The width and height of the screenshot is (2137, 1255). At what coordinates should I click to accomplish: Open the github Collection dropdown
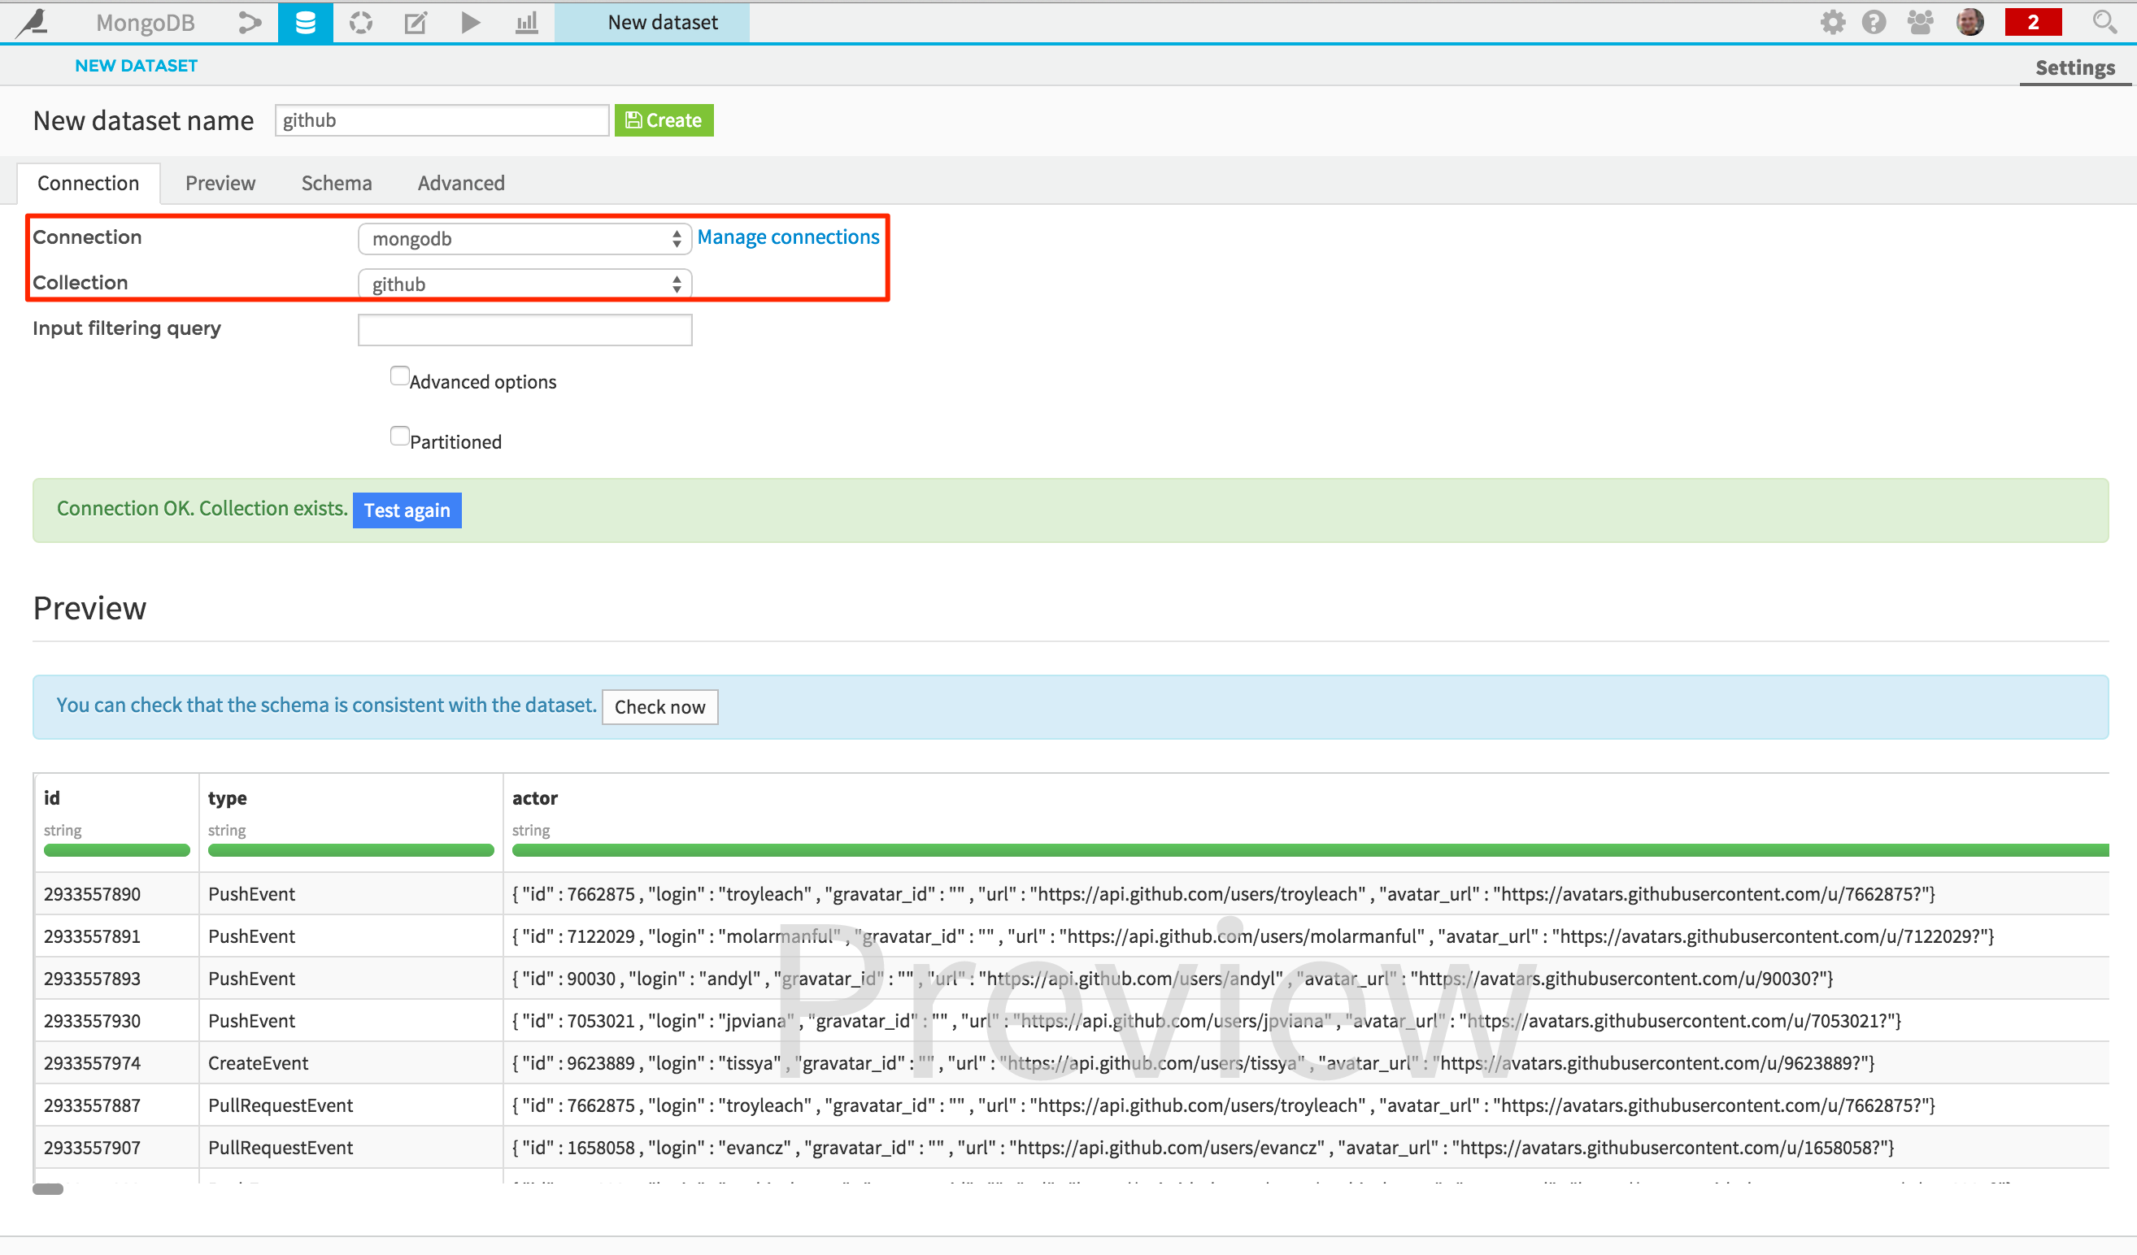pyautogui.click(x=525, y=284)
